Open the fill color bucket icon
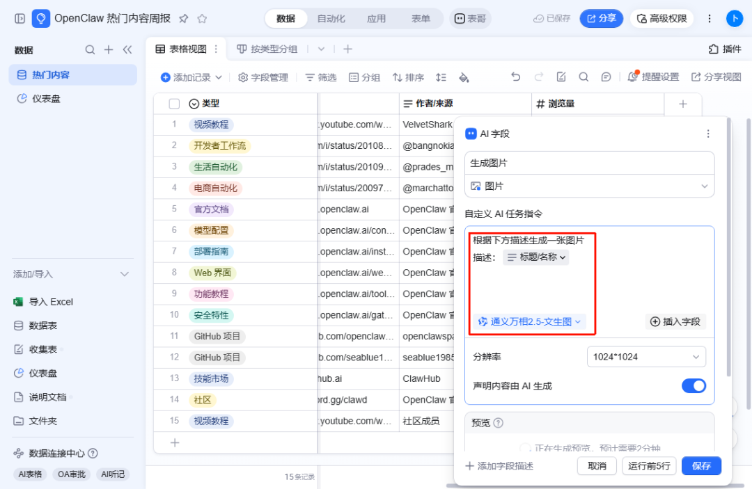This screenshot has width=752, height=489. point(464,77)
